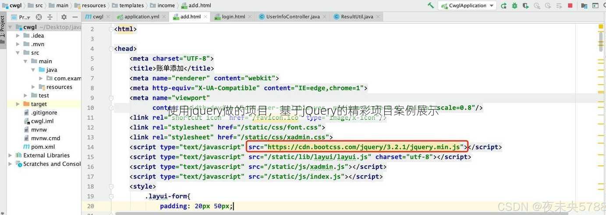The width and height of the screenshot is (606, 215).
Task: Click breadcrumb 'income' in navigation bar
Action: coord(163,6)
